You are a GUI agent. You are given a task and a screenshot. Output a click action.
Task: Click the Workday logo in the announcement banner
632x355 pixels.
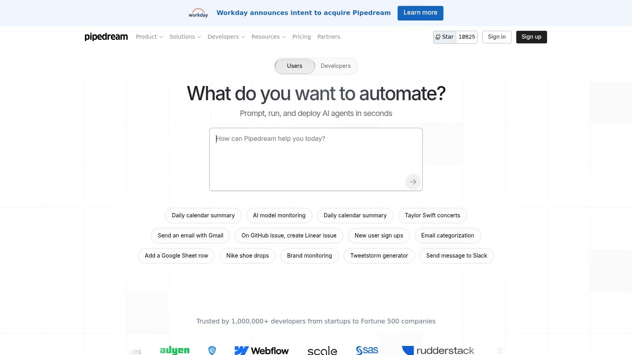(x=198, y=12)
